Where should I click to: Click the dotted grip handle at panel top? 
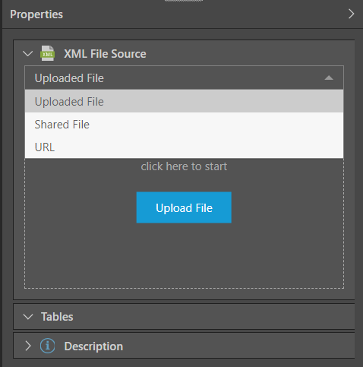(184, 1)
